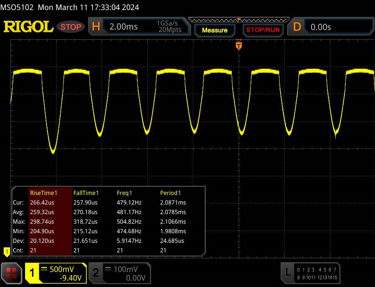Click Period1 current value 2.0871ms
Screen dimensions: 375x287
(x=173, y=202)
